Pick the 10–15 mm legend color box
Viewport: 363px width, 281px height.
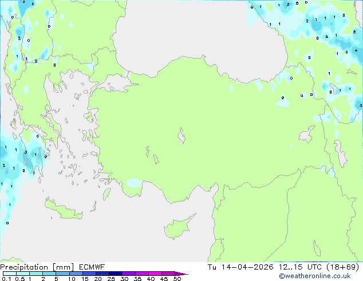76,274
